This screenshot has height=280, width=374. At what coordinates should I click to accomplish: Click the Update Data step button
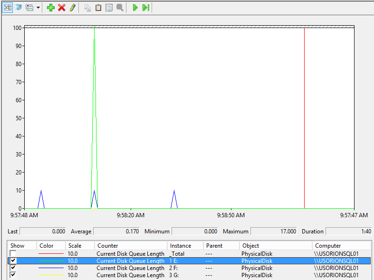tap(146, 8)
